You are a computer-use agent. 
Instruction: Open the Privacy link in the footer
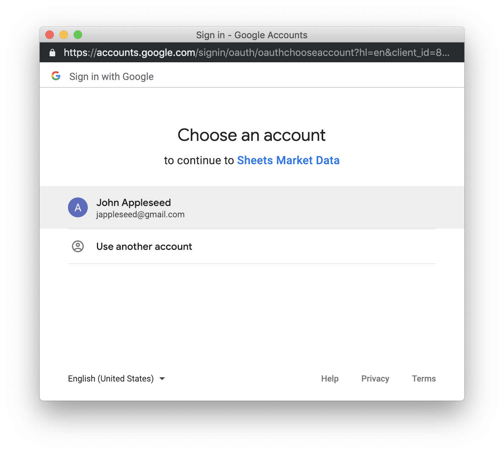[x=375, y=379]
